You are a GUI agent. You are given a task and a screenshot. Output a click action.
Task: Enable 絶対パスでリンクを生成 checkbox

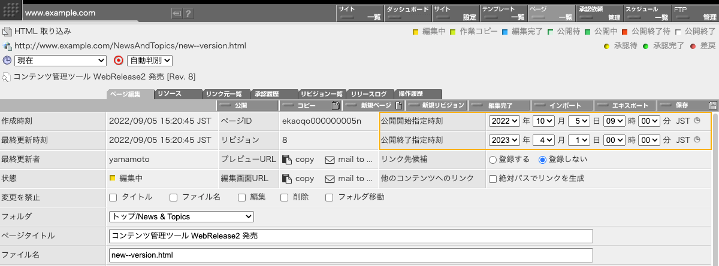(x=493, y=178)
